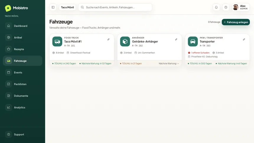Open the Events sidebar item
Screen dimensions: 254x143
point(22,72)
